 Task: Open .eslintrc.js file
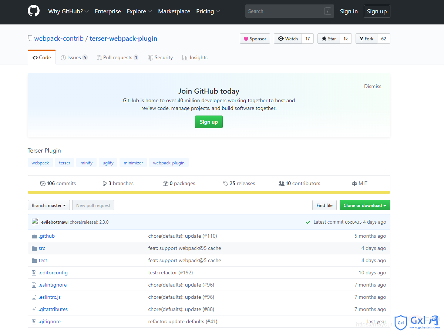coord(50,297)
